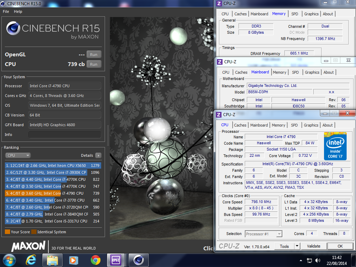Click the Z icon of the Memory CPU-Z window
Screen dimensions: 356x267
(219, 3)
